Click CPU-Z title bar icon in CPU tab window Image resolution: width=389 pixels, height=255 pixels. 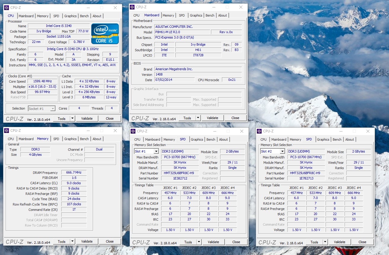tap(7, 8)
